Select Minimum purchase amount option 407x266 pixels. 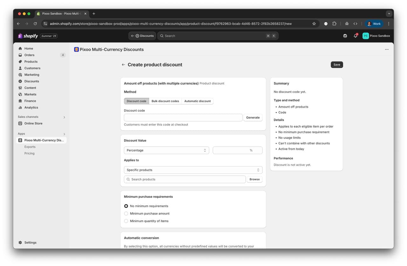pos(126,214)
